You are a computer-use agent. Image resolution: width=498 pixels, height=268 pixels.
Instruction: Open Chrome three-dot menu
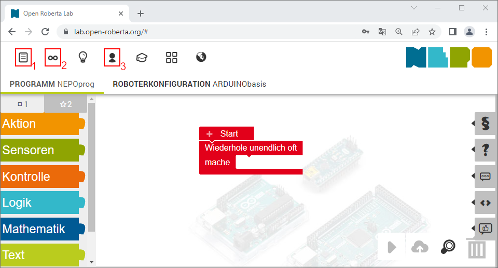(x=486, y=32)
